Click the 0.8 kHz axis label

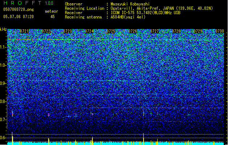3,101
